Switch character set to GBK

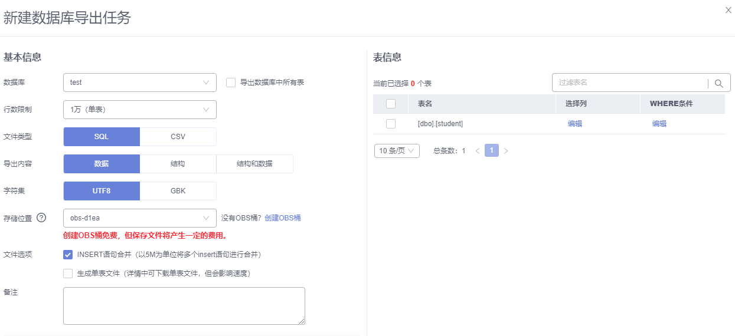pos(178,191)
